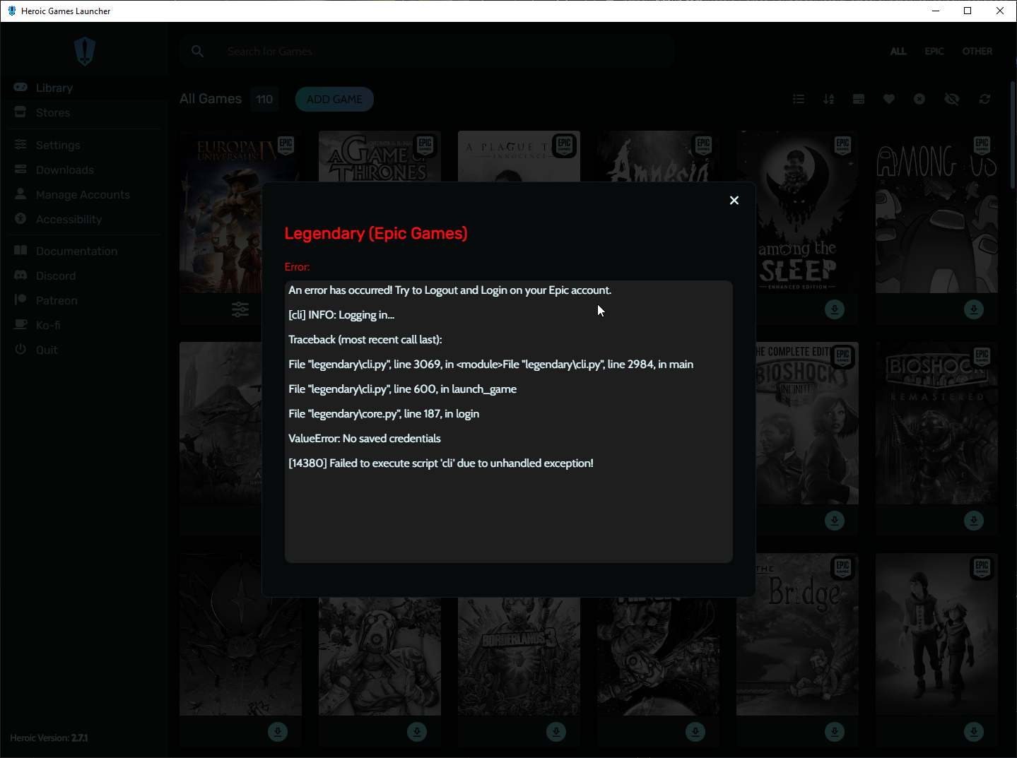Quit Heroic Games Launcher
1017x758 pixels.
pos(46,350)
